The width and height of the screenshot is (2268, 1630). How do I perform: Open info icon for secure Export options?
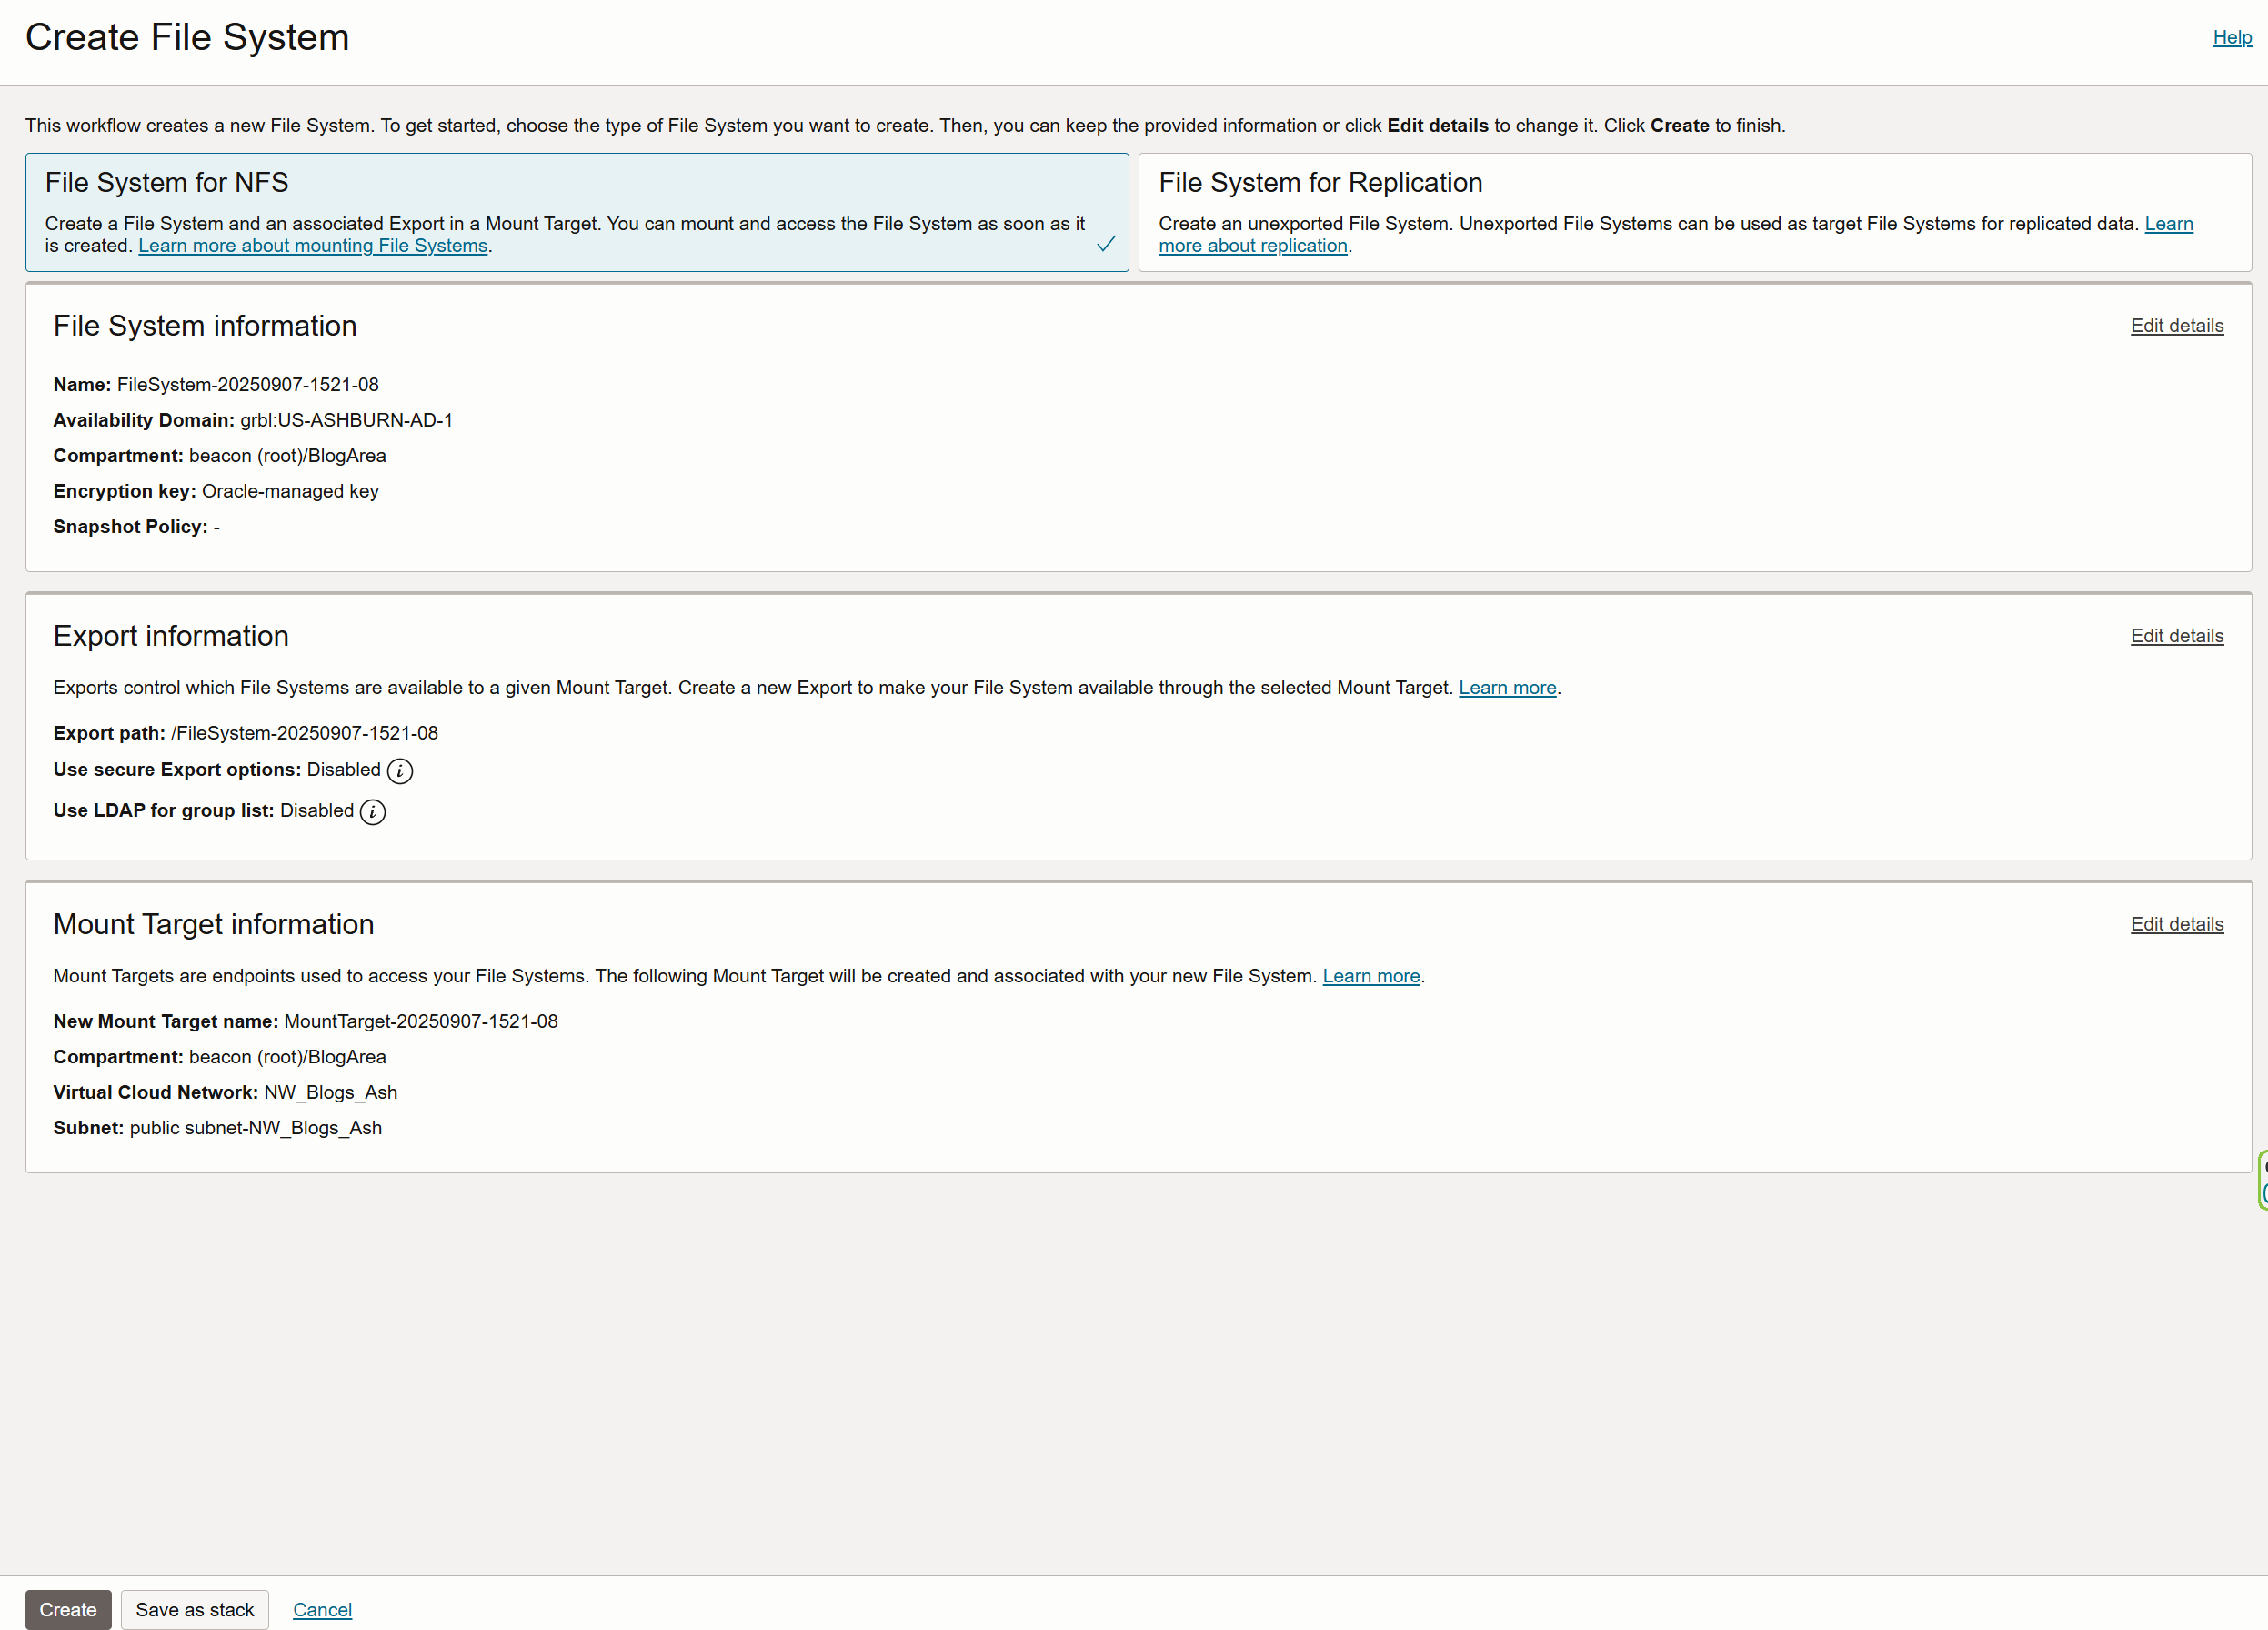[400, 770]
